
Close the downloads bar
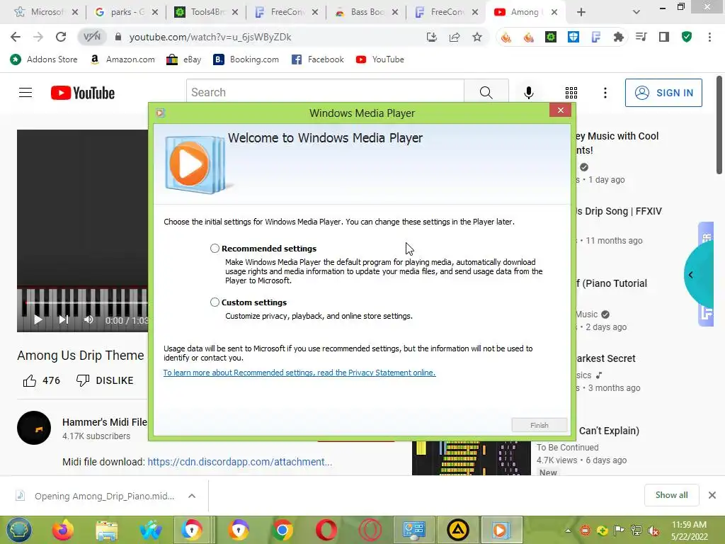pyautogui.click(x=712, y=495)
